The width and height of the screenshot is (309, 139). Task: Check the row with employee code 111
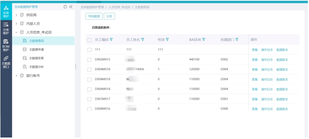pyautogui.click(x=90, y=50)
